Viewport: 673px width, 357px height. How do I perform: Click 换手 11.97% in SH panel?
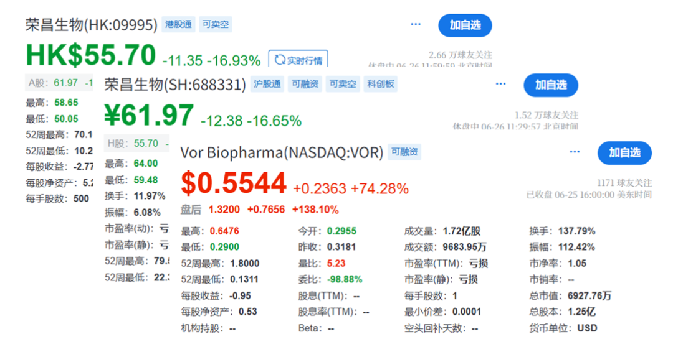click(150, 196)
